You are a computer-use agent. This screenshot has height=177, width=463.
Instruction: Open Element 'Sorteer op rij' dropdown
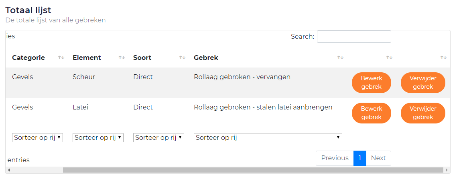(x=98, y=137)
